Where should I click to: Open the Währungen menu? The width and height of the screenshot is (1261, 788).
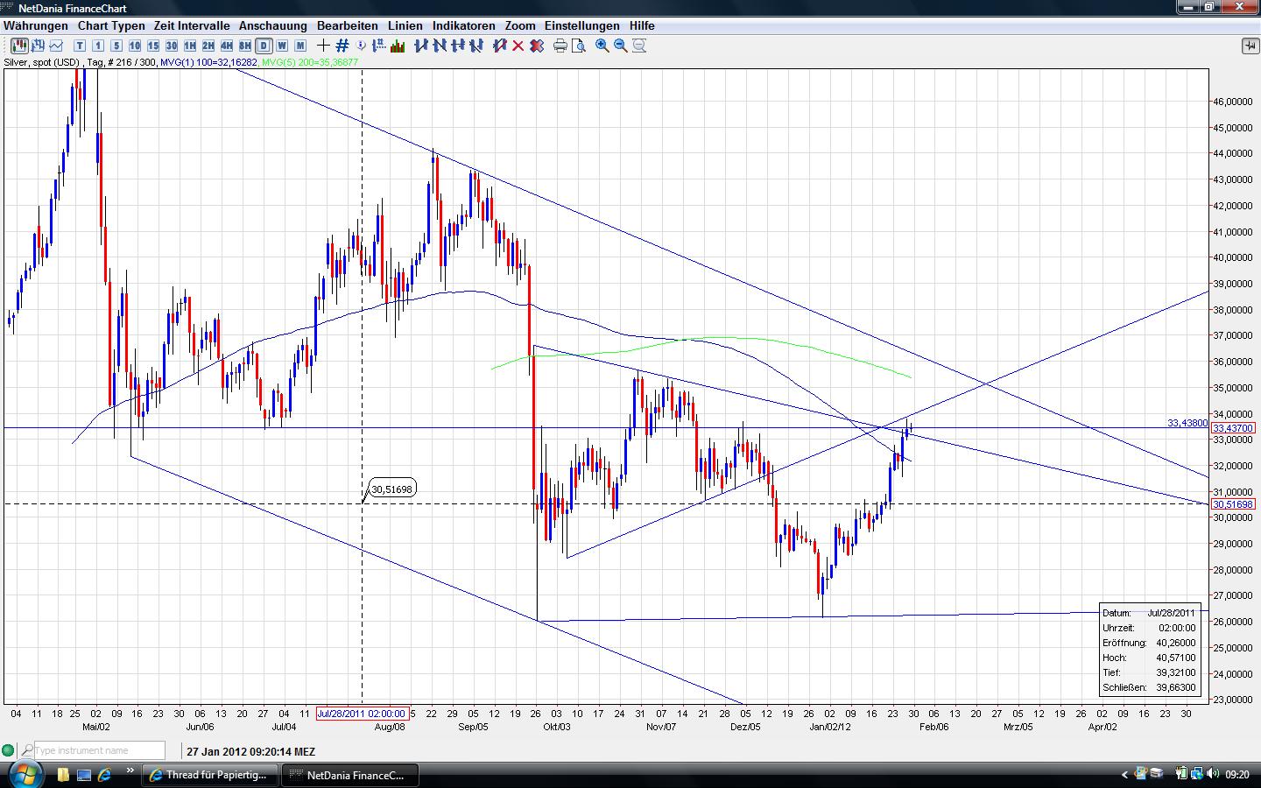click(x=36, y=26)
